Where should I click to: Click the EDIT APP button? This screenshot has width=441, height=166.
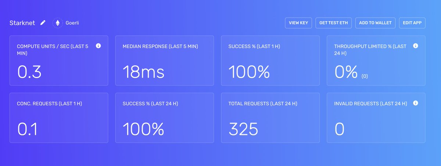[412, 23]
